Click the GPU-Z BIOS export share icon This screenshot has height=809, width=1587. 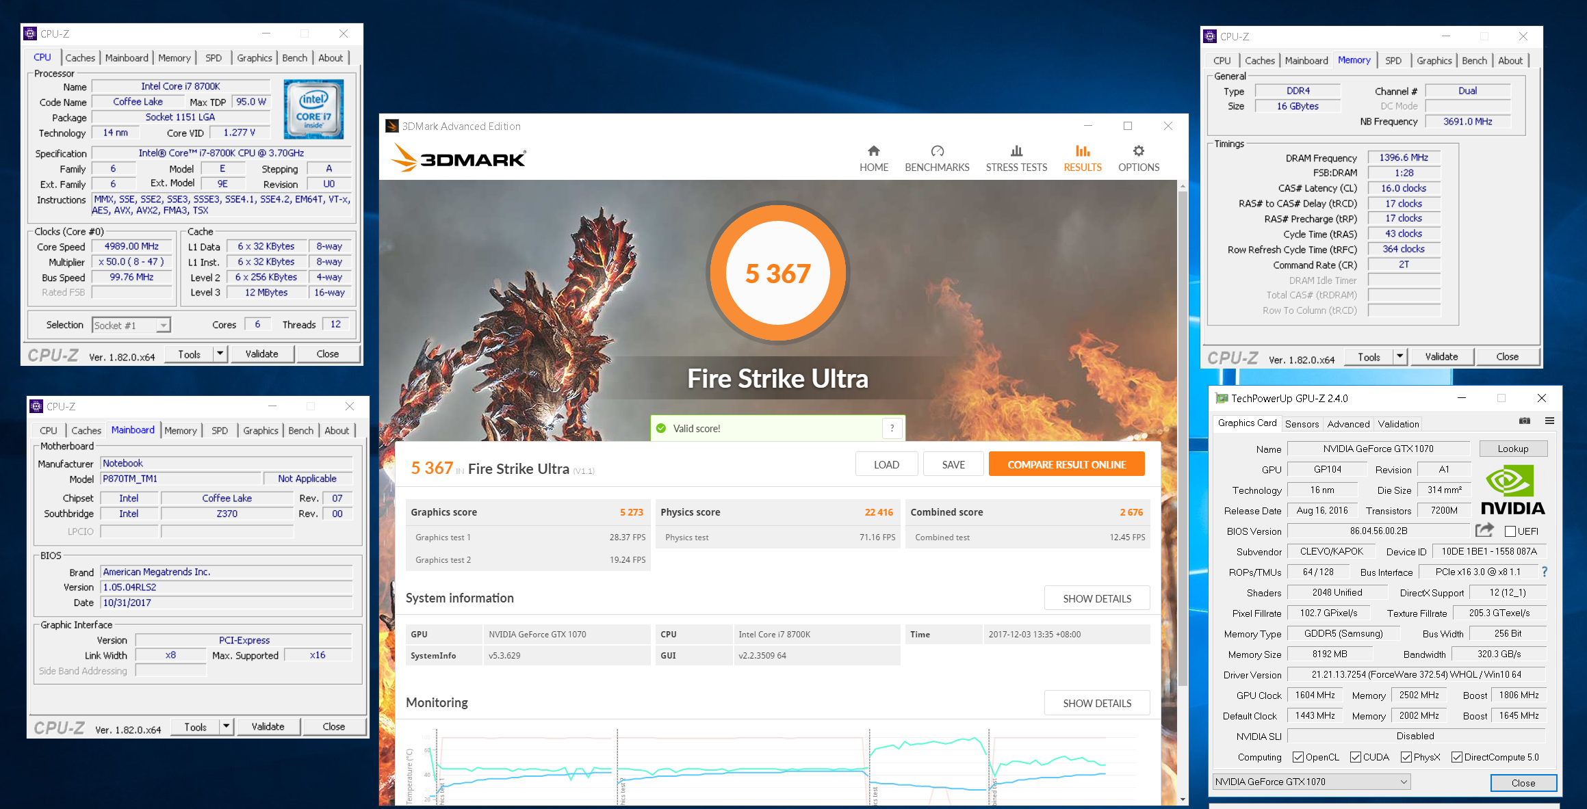click(1484, 531)
